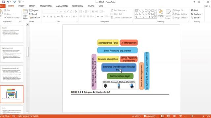The height and width of the screenshot is (118, 211).
Task: Click Find in Editing group
Action: pyautogui.click(x=195, y=10)
